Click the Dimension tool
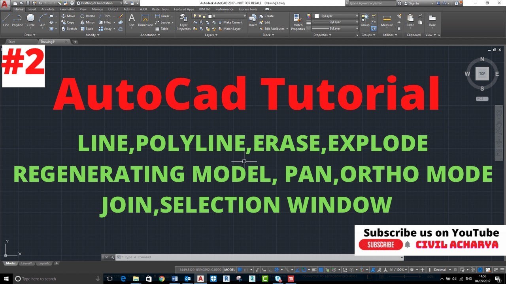The image size is (506, 284). click(x=145, y=21)
